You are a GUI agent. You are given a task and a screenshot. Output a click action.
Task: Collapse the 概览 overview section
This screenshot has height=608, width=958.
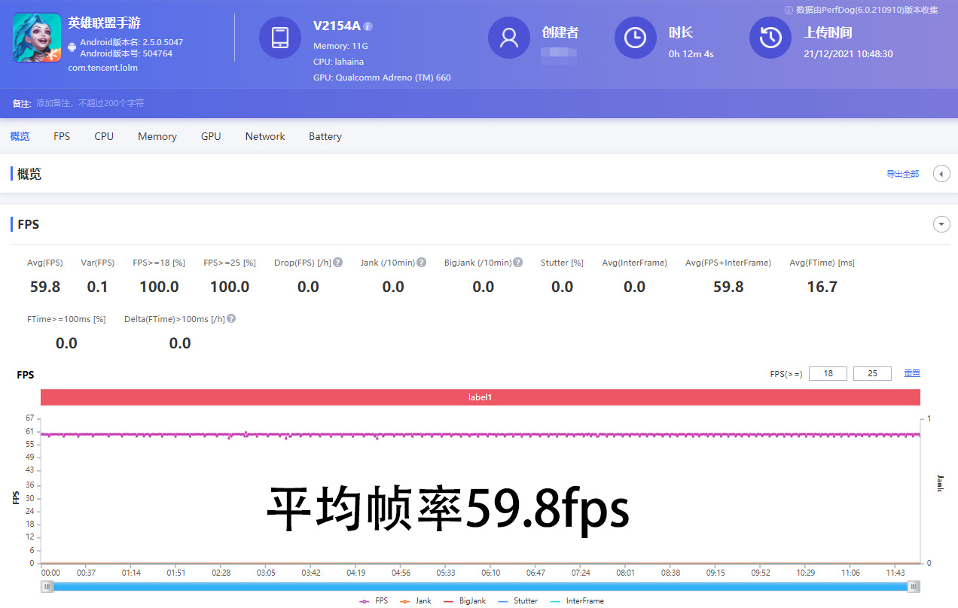coord(941,173)
